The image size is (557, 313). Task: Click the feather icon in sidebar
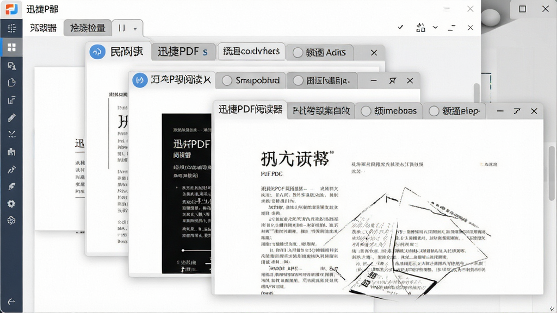(x=11, y=186)
